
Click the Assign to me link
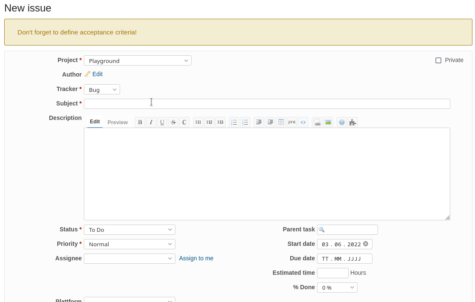pos(196,258)
